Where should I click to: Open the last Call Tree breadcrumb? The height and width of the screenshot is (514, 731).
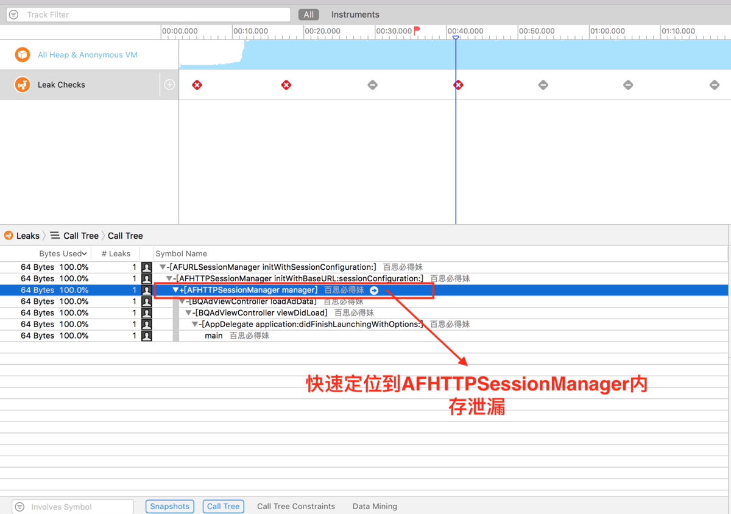tap(125, 236)
